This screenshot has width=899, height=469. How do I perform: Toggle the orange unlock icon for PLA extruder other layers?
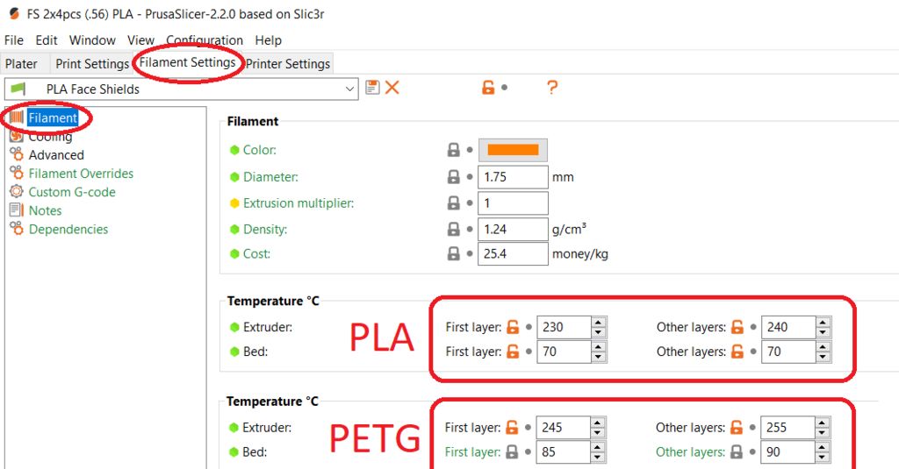coord(737,327)
